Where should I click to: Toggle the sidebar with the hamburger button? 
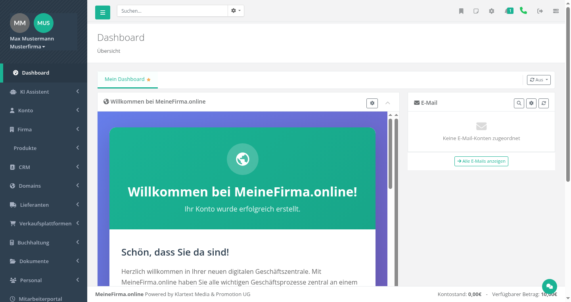pos(103,12)
